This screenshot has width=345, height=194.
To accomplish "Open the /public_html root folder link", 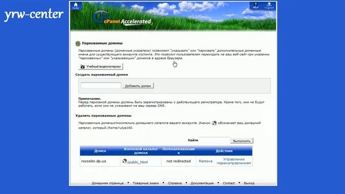I will tap(137, 162).
